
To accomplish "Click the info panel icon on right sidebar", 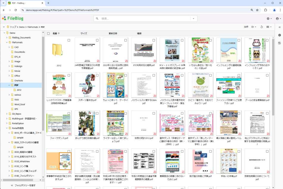I will [279, 35].
